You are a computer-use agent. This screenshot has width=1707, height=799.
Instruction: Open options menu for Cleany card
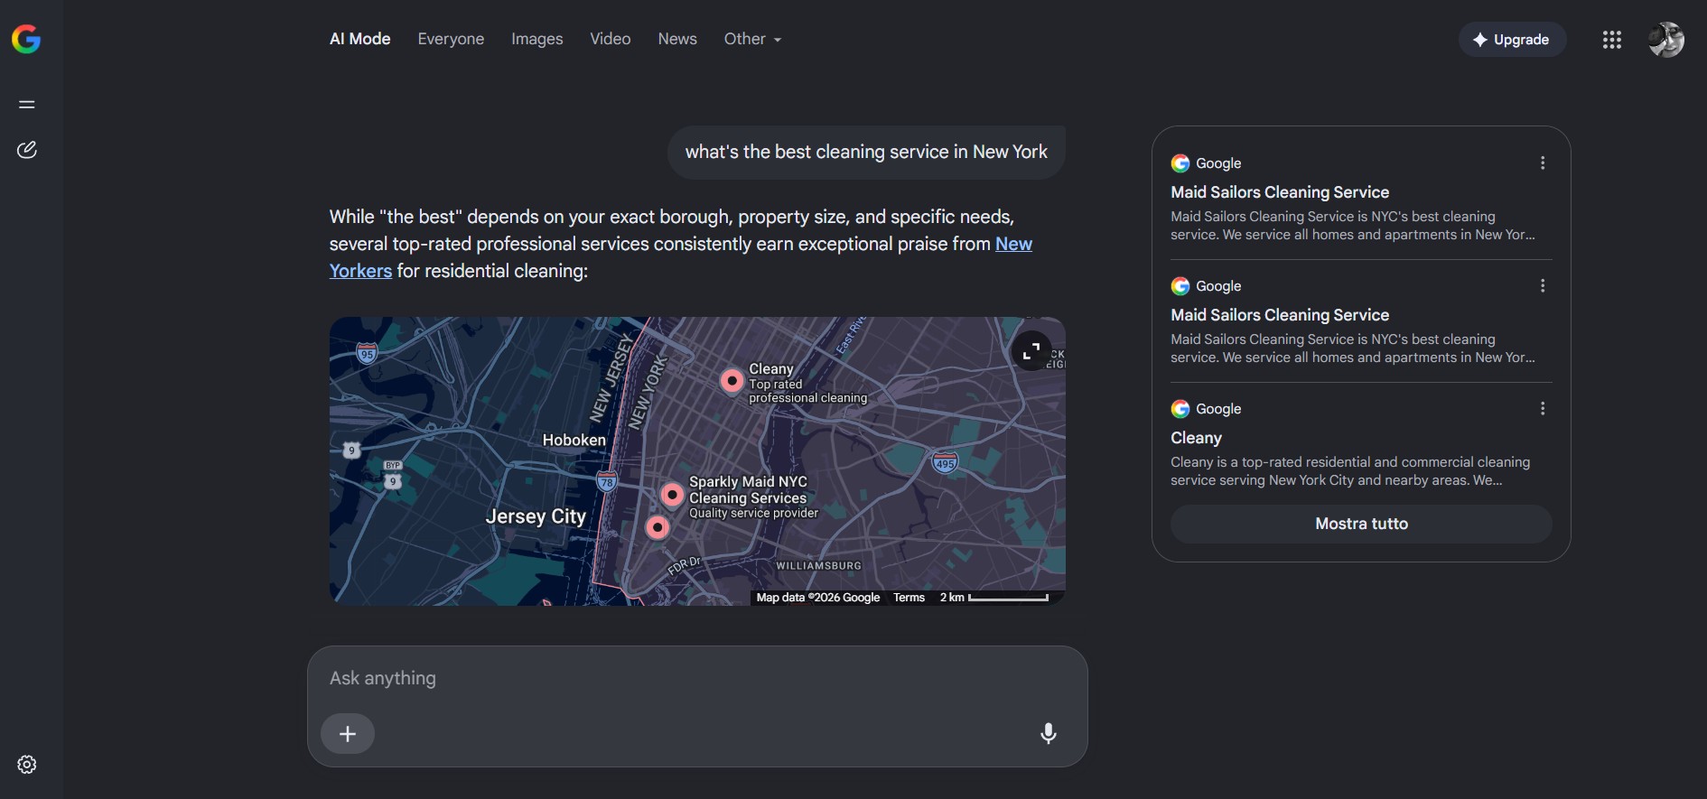pyautogui.click(x=1543, y=409)
